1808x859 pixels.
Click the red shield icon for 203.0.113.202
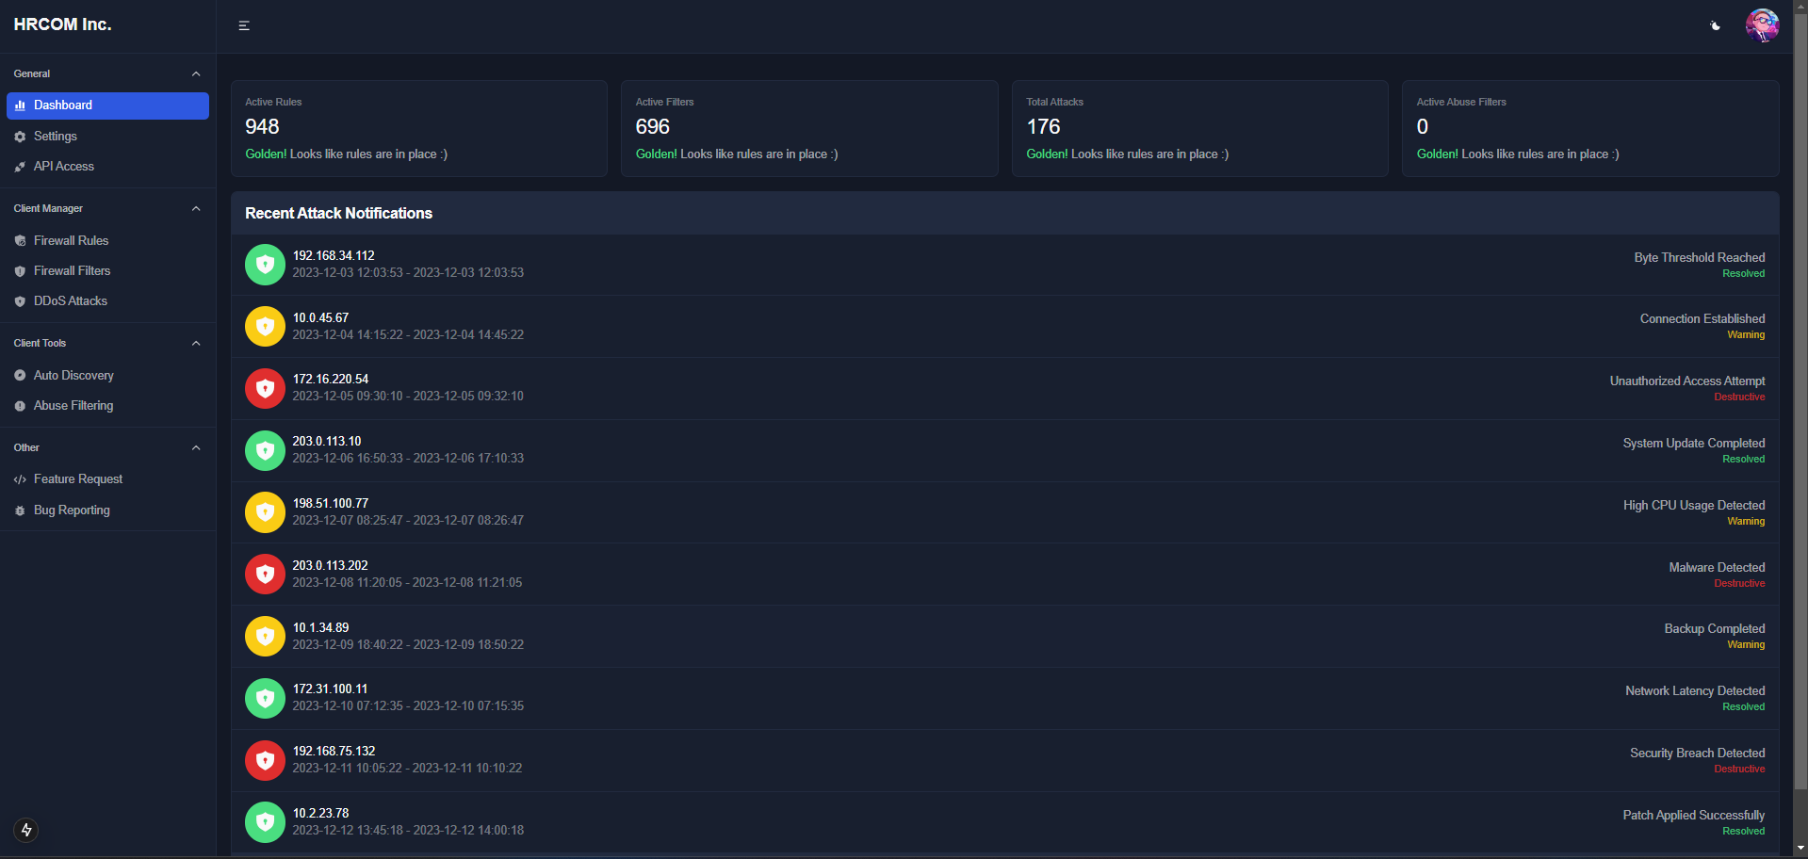(x=265, y=574)
